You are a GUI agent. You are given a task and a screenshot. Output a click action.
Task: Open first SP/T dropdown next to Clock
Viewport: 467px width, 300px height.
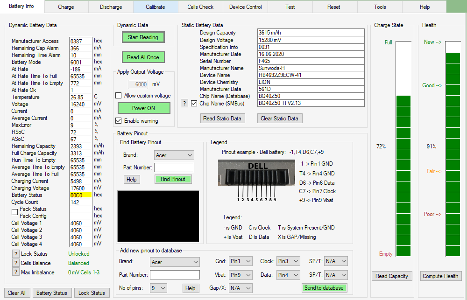tap(336, 261)
